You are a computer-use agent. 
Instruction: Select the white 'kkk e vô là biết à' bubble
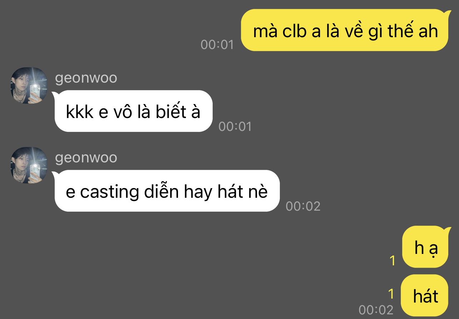tap(132, 111)
